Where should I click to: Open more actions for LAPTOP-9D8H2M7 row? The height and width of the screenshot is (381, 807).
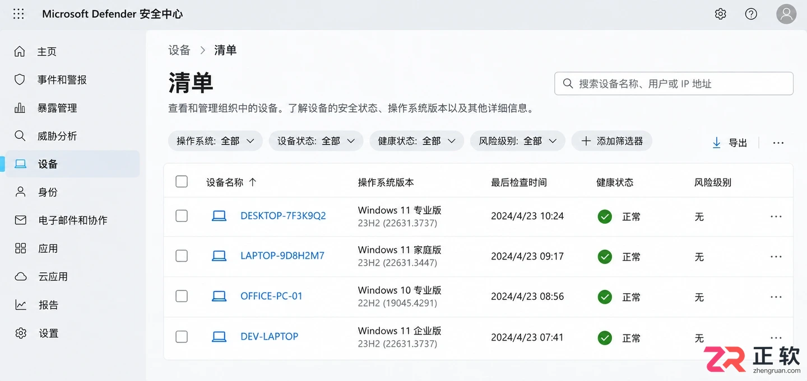pos(776,257)
